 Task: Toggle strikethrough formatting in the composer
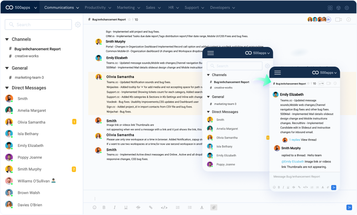138,207
